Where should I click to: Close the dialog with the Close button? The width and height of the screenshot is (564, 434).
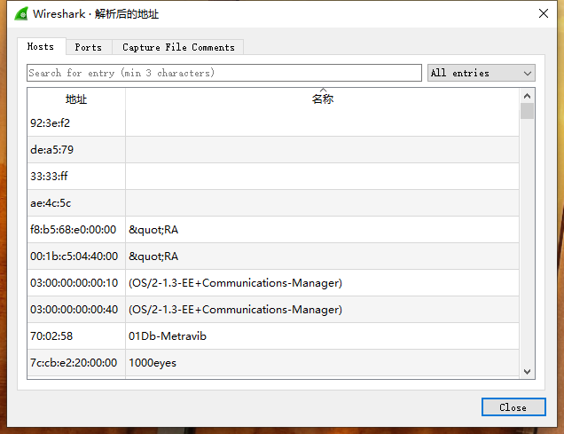(513, 407)
